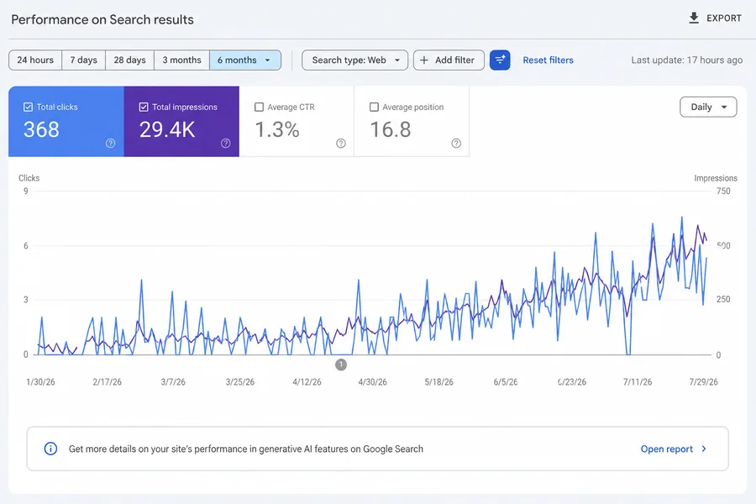Uncheck the Total impressions checkbox
This screenshot has height=504, width=756.
click(x=144, y=107)
